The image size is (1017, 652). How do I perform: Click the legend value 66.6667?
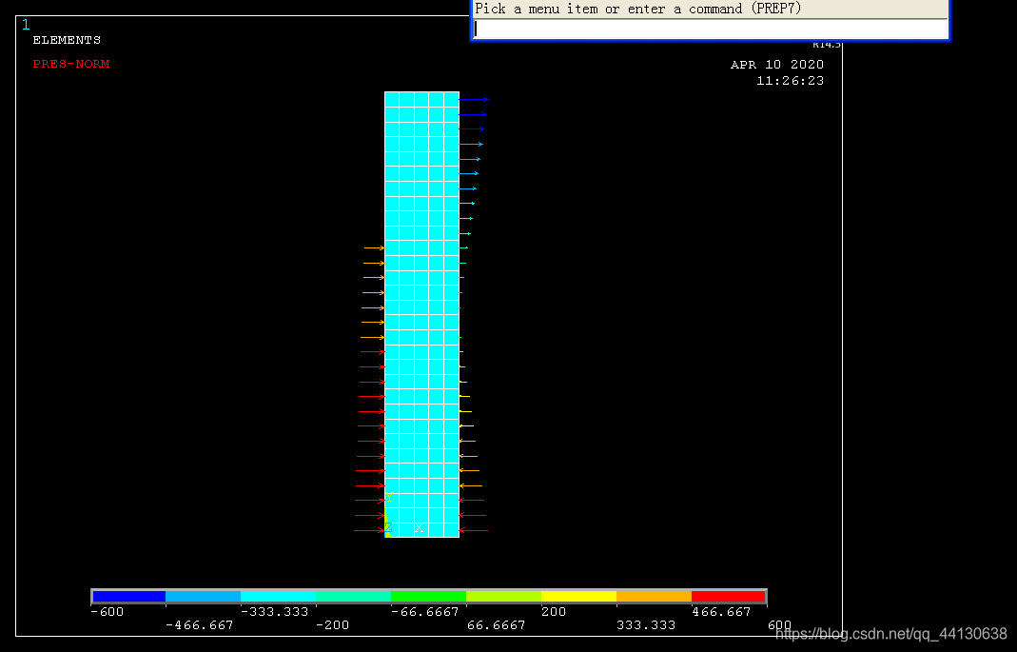pos(496,625)
